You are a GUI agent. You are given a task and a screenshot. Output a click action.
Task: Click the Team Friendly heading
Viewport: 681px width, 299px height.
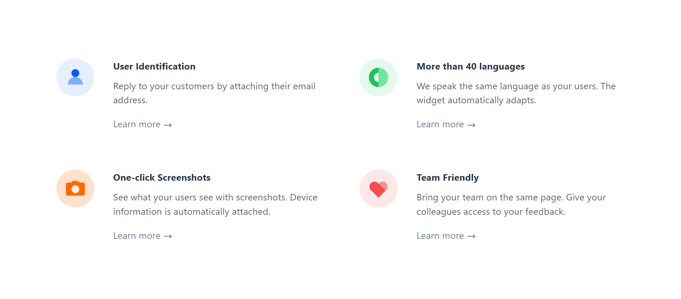pos(448,177)
